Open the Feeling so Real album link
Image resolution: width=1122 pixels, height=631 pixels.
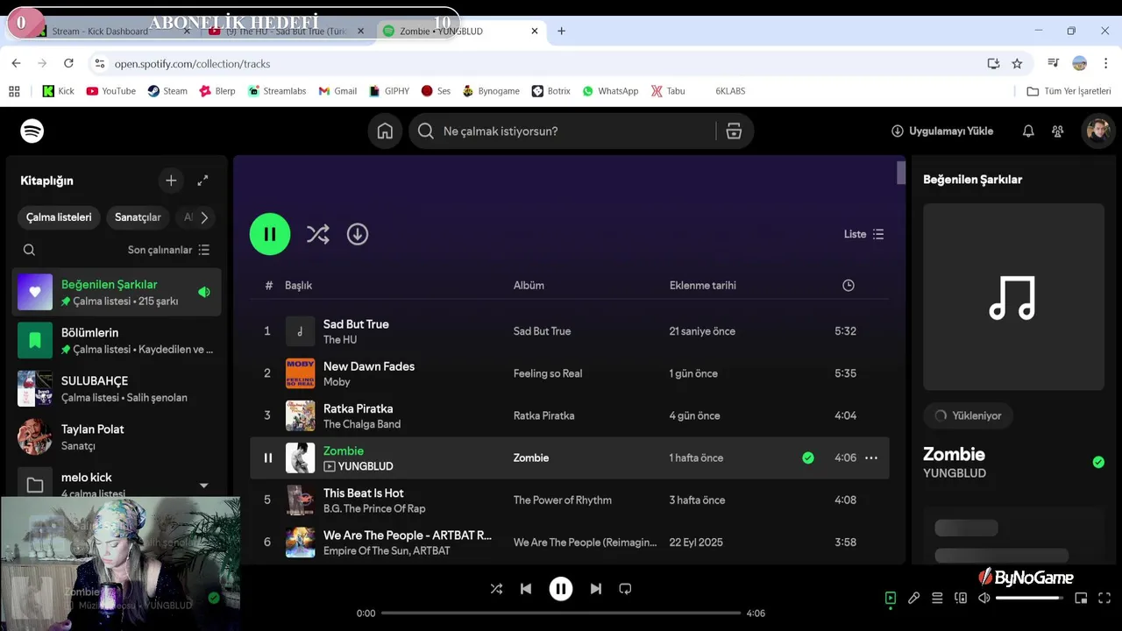[x=548, y=373]
